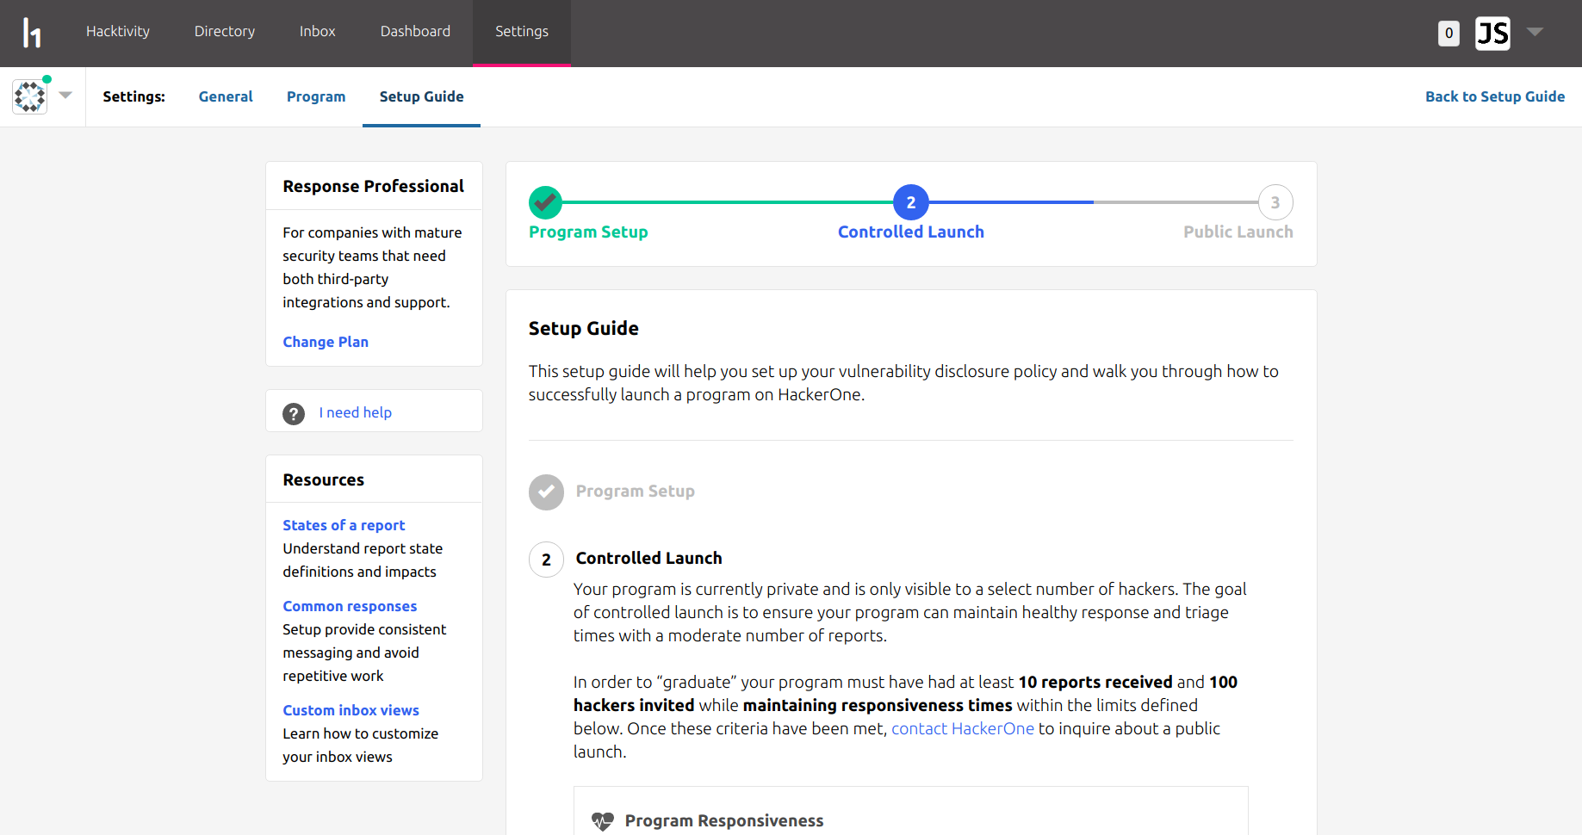
Task: Open the Inbox menu item
Action: tap(318, 32)
